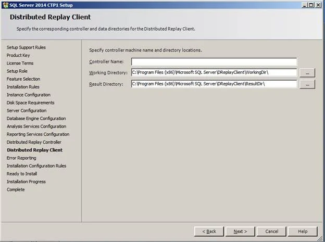Maximize the setup window
This screenshot has height=242, width=325.
(311, 5)
